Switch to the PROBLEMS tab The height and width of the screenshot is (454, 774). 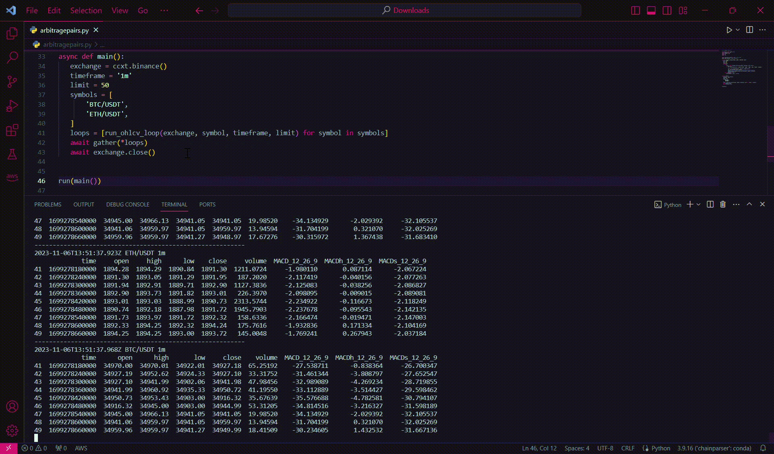click(x=48, y=204)
